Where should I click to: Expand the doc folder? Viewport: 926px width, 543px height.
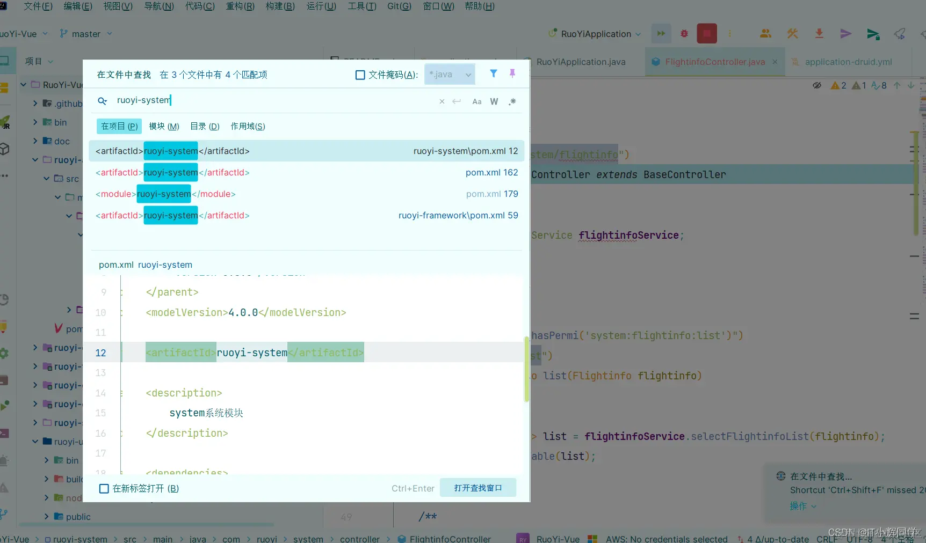pyautogui.click(x=35, y=141)
